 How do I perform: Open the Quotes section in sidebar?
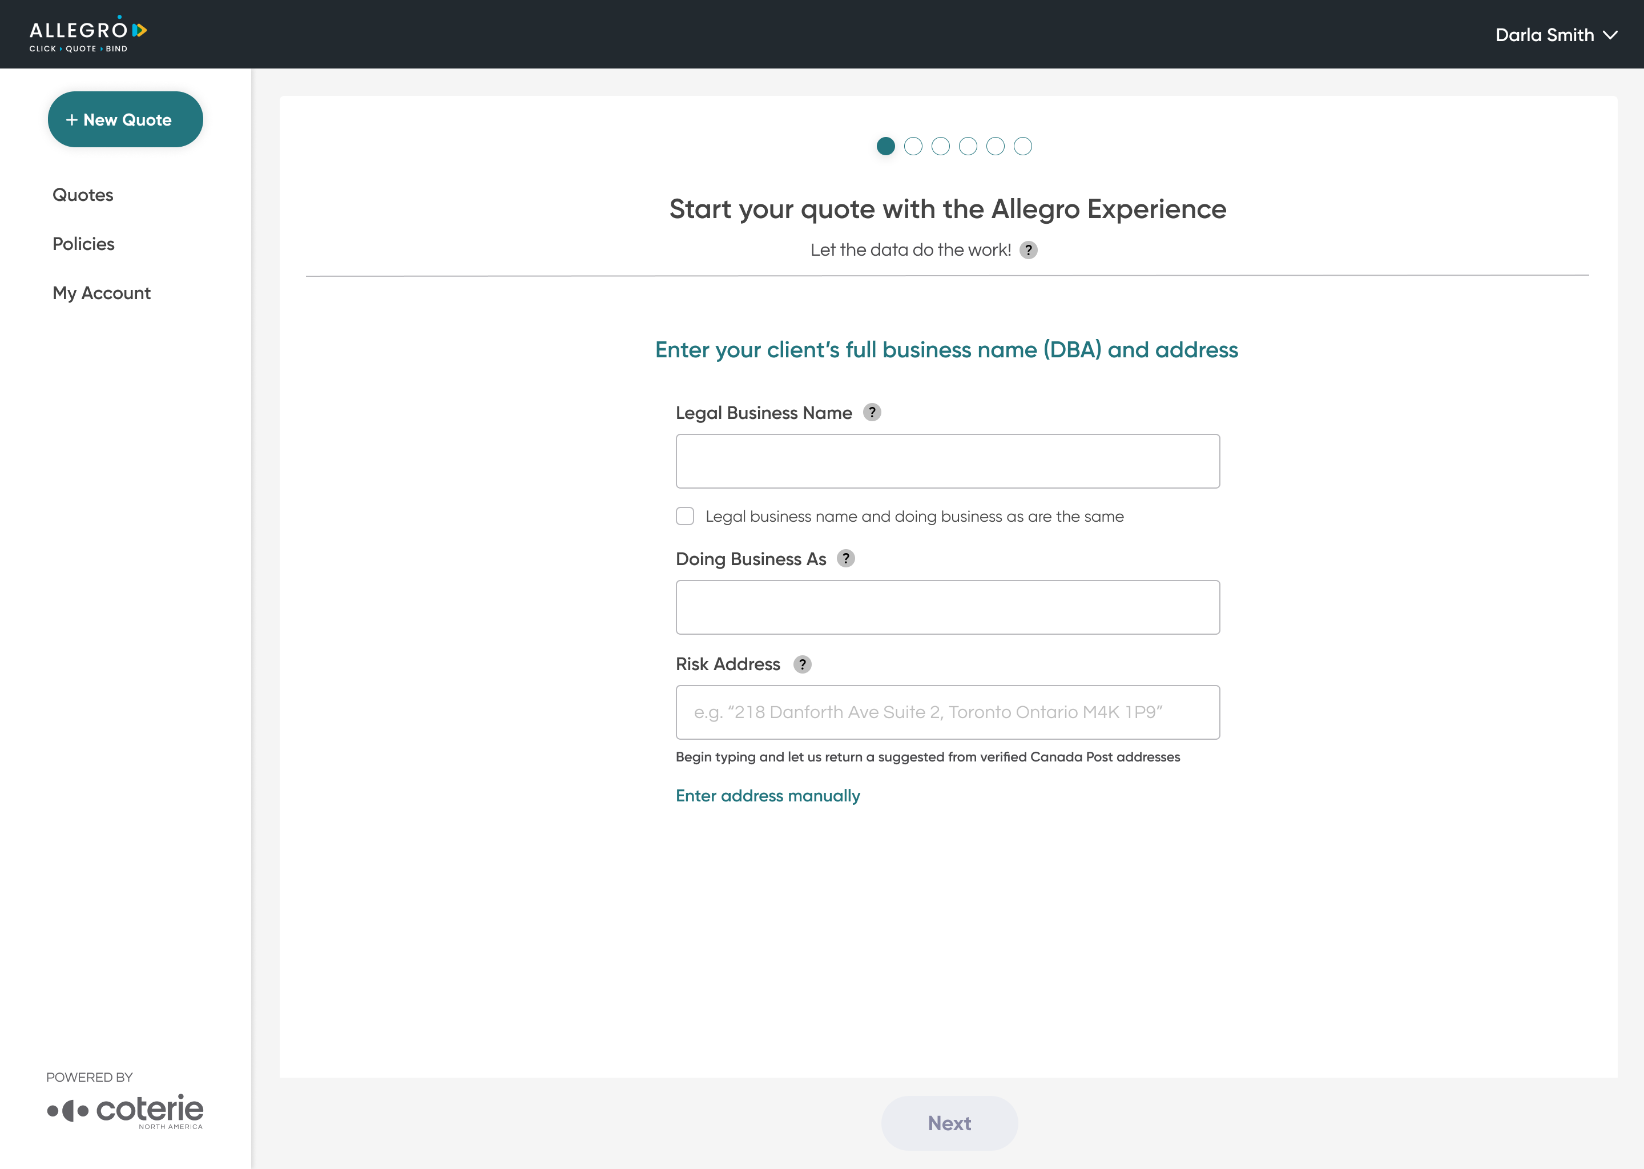coord(83,195)
